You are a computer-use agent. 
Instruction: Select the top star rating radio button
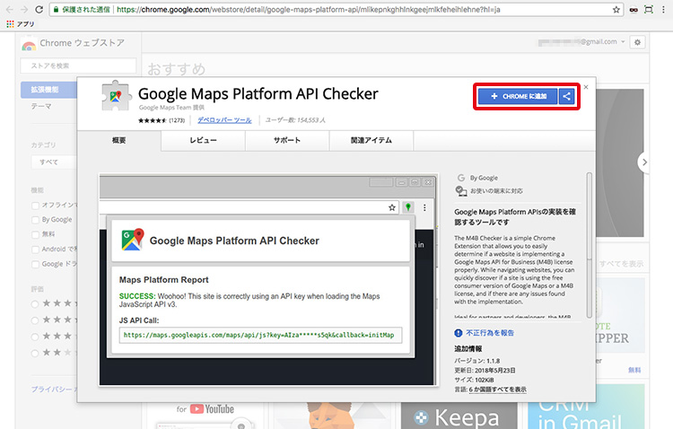[35, 304]
